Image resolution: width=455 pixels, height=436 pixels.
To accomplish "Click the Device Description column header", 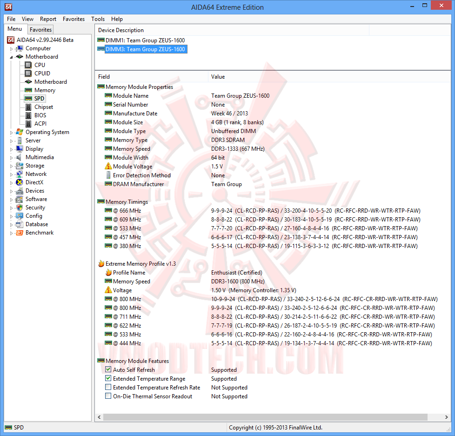I will pyautogui.click(x=232, y=30).
